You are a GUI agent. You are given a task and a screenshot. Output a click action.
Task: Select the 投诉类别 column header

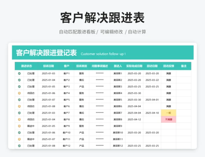(81, 66)
